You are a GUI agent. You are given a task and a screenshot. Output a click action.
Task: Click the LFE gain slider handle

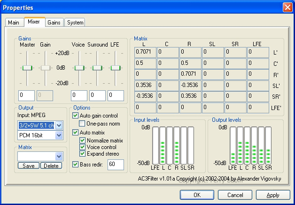(x=116, y=68)
